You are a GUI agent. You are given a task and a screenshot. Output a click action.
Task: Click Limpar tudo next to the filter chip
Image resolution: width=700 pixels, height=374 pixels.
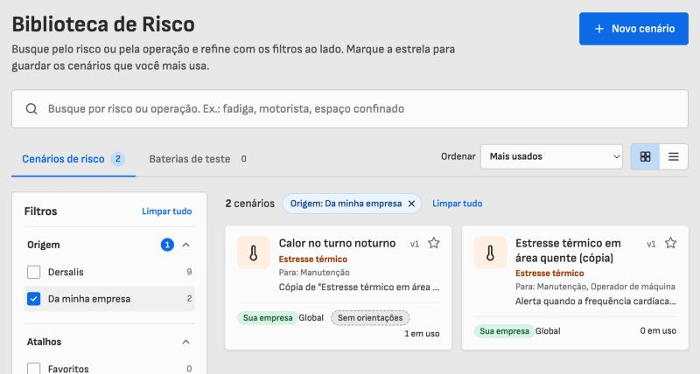click(x=457, y=204)
